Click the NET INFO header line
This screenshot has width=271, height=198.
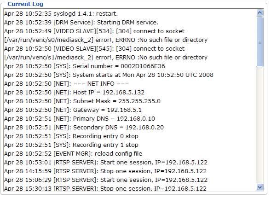66,84
